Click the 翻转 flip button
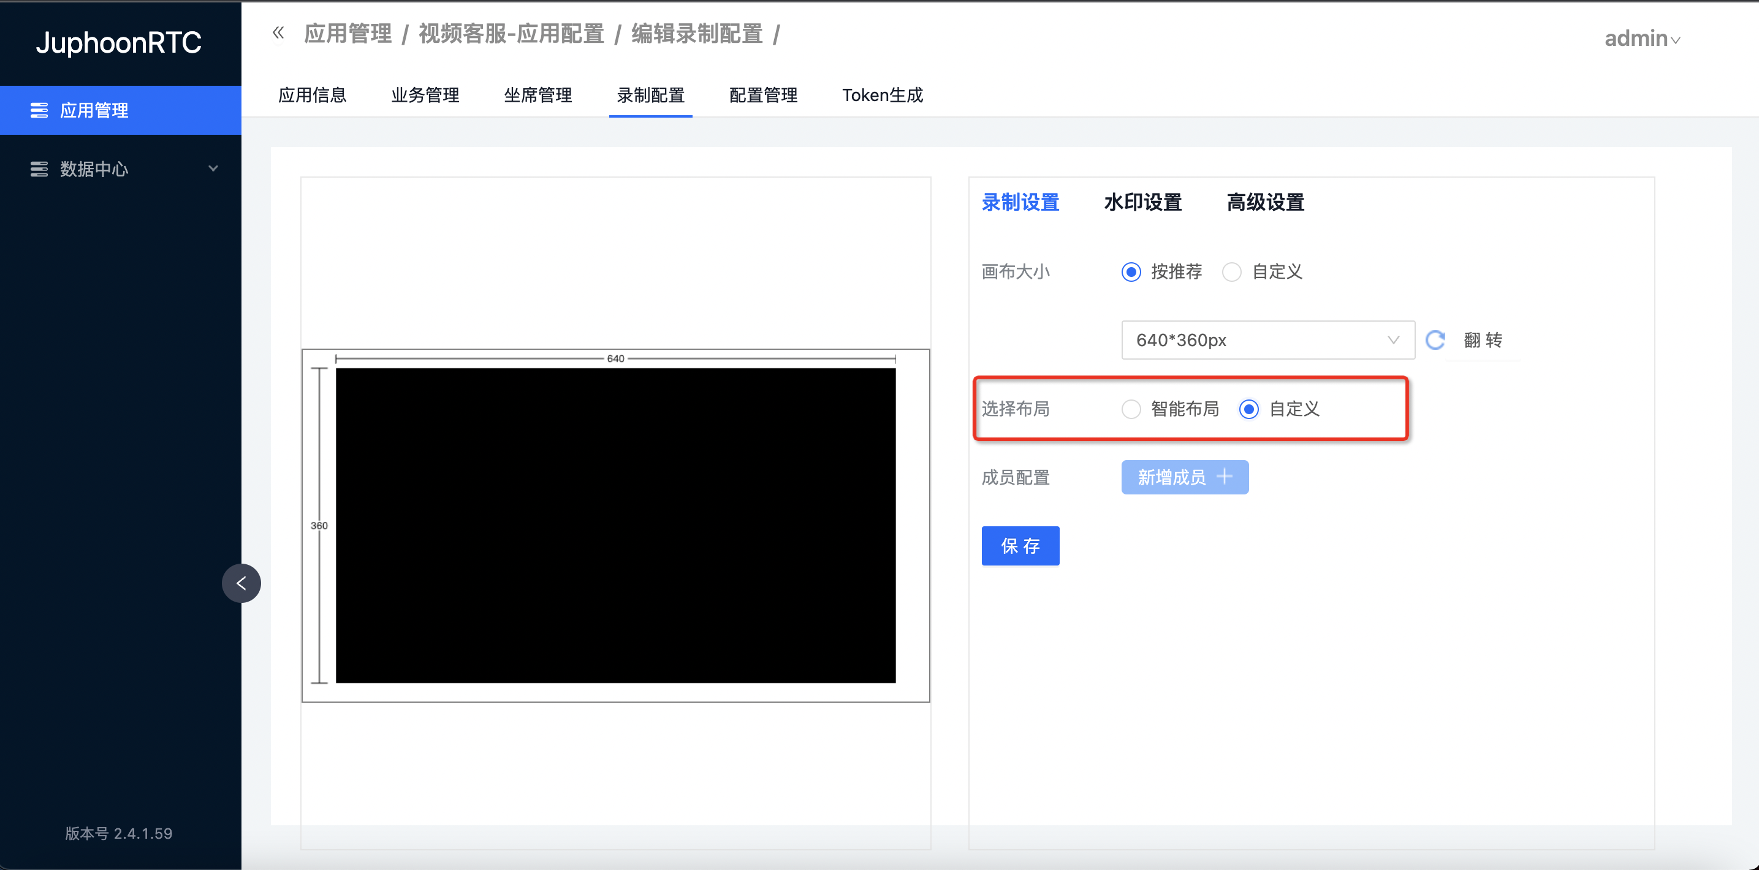 point(1483,340)
